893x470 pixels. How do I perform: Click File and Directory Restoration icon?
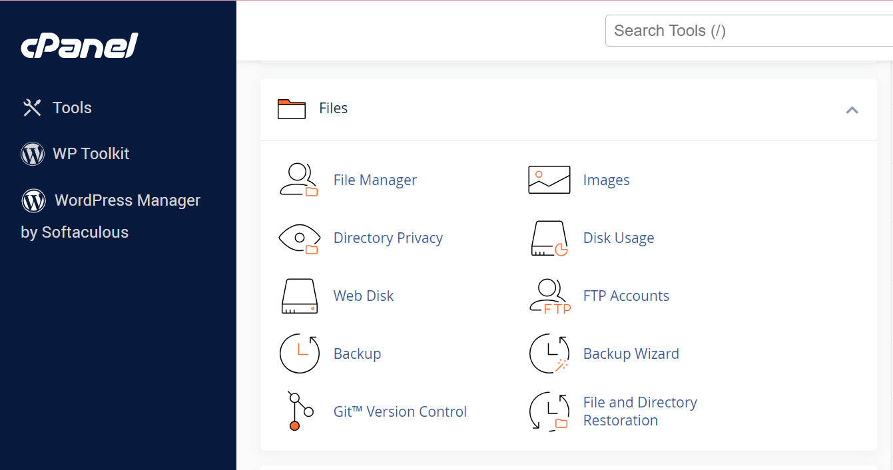(x=549, y=411)
